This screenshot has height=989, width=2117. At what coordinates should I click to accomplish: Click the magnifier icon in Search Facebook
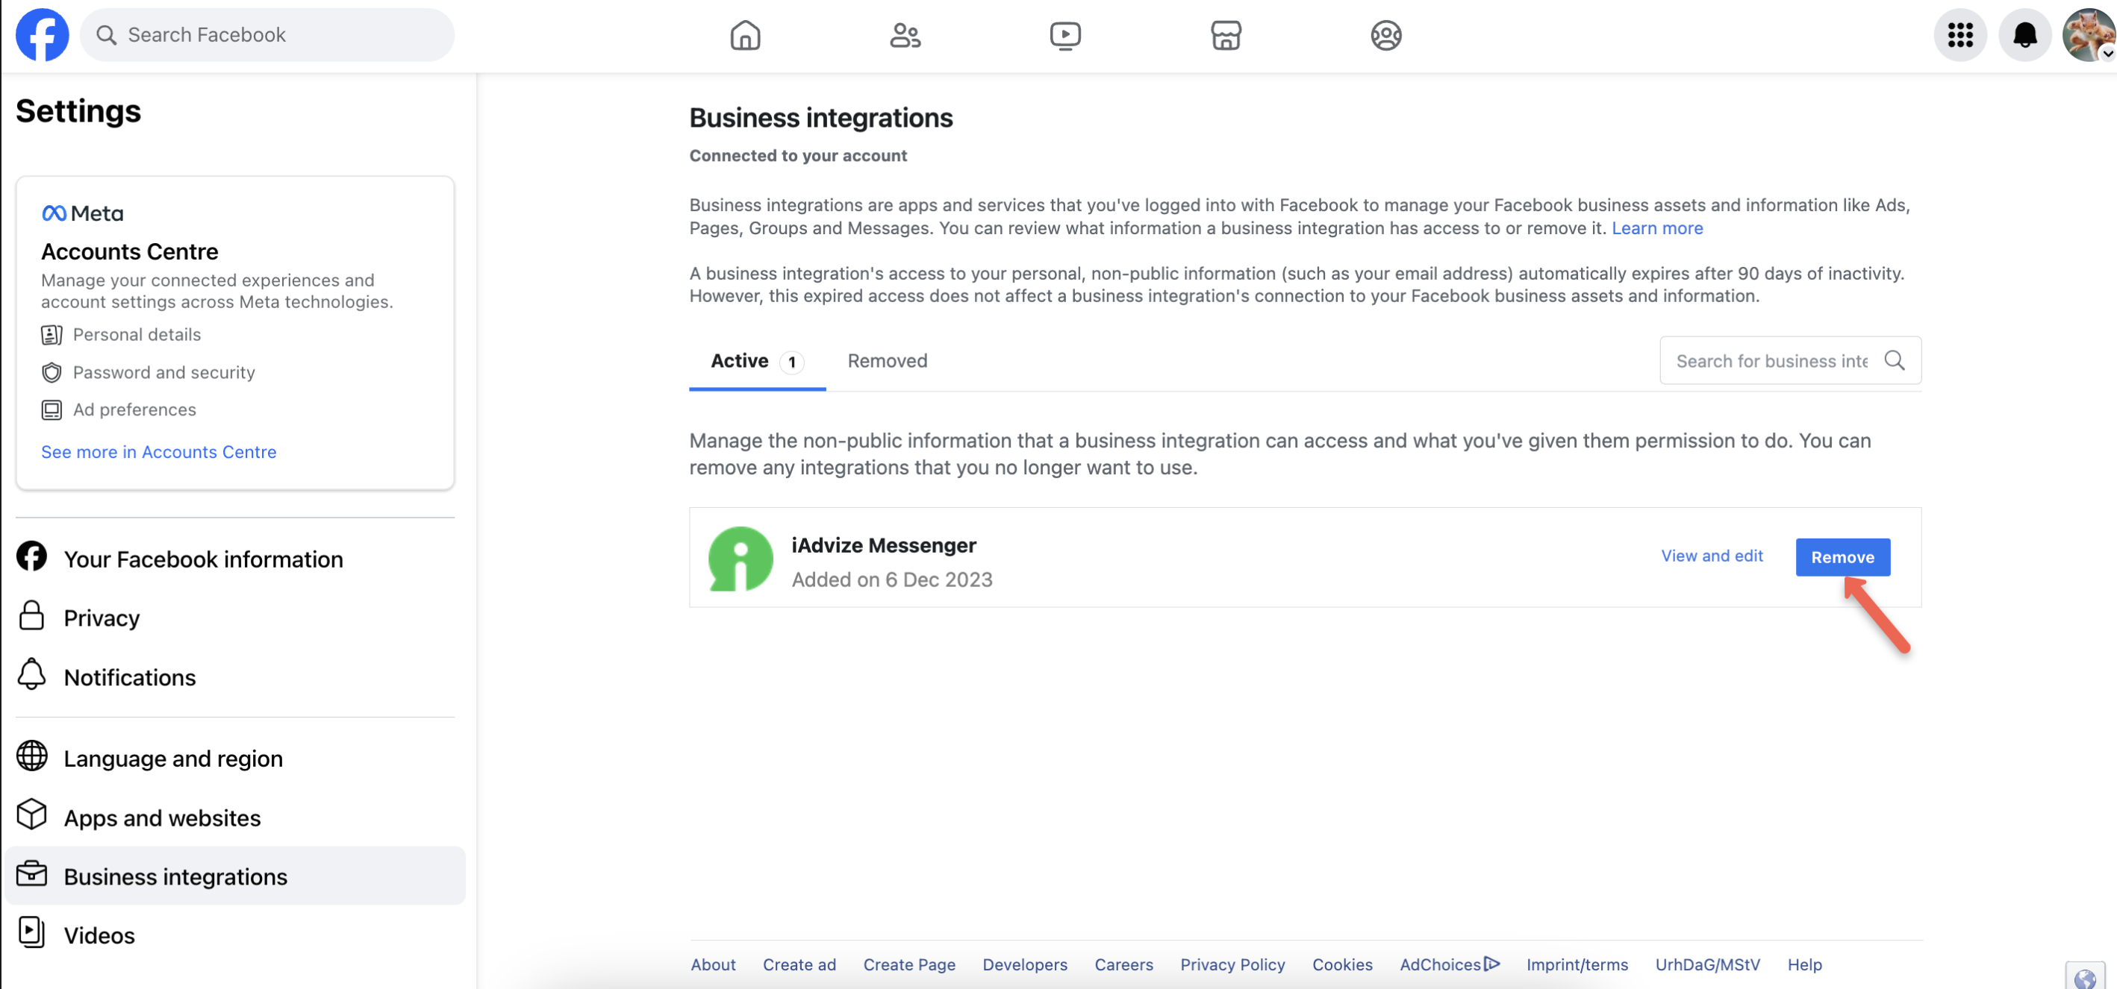[x=106, y=34]
